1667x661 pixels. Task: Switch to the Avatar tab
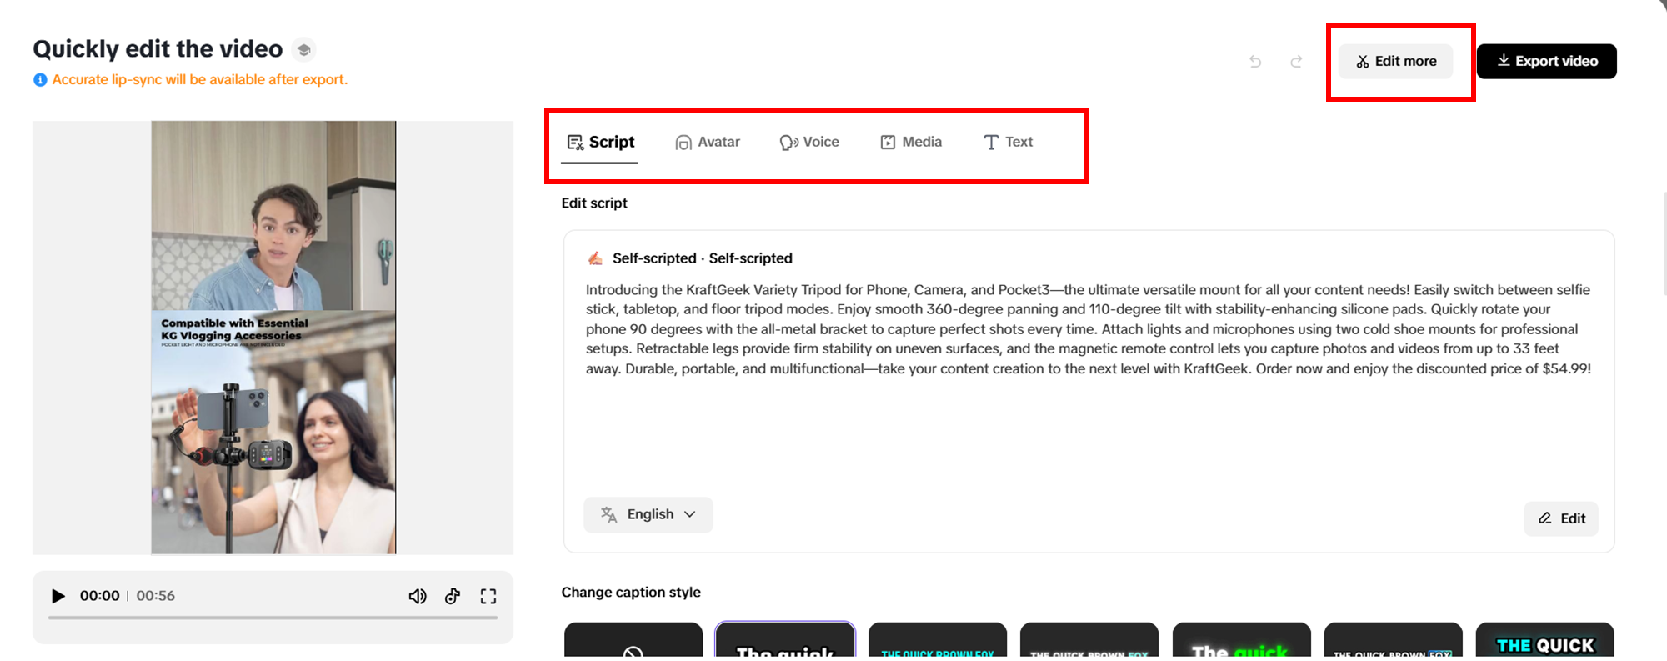[708, 142]
